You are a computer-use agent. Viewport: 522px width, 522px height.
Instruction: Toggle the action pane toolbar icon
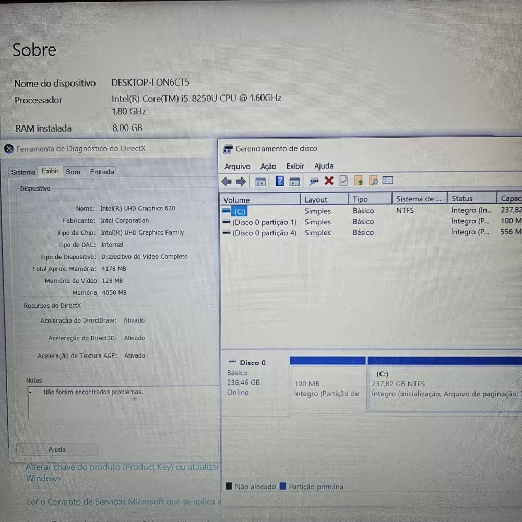click(x=294, y=182)
